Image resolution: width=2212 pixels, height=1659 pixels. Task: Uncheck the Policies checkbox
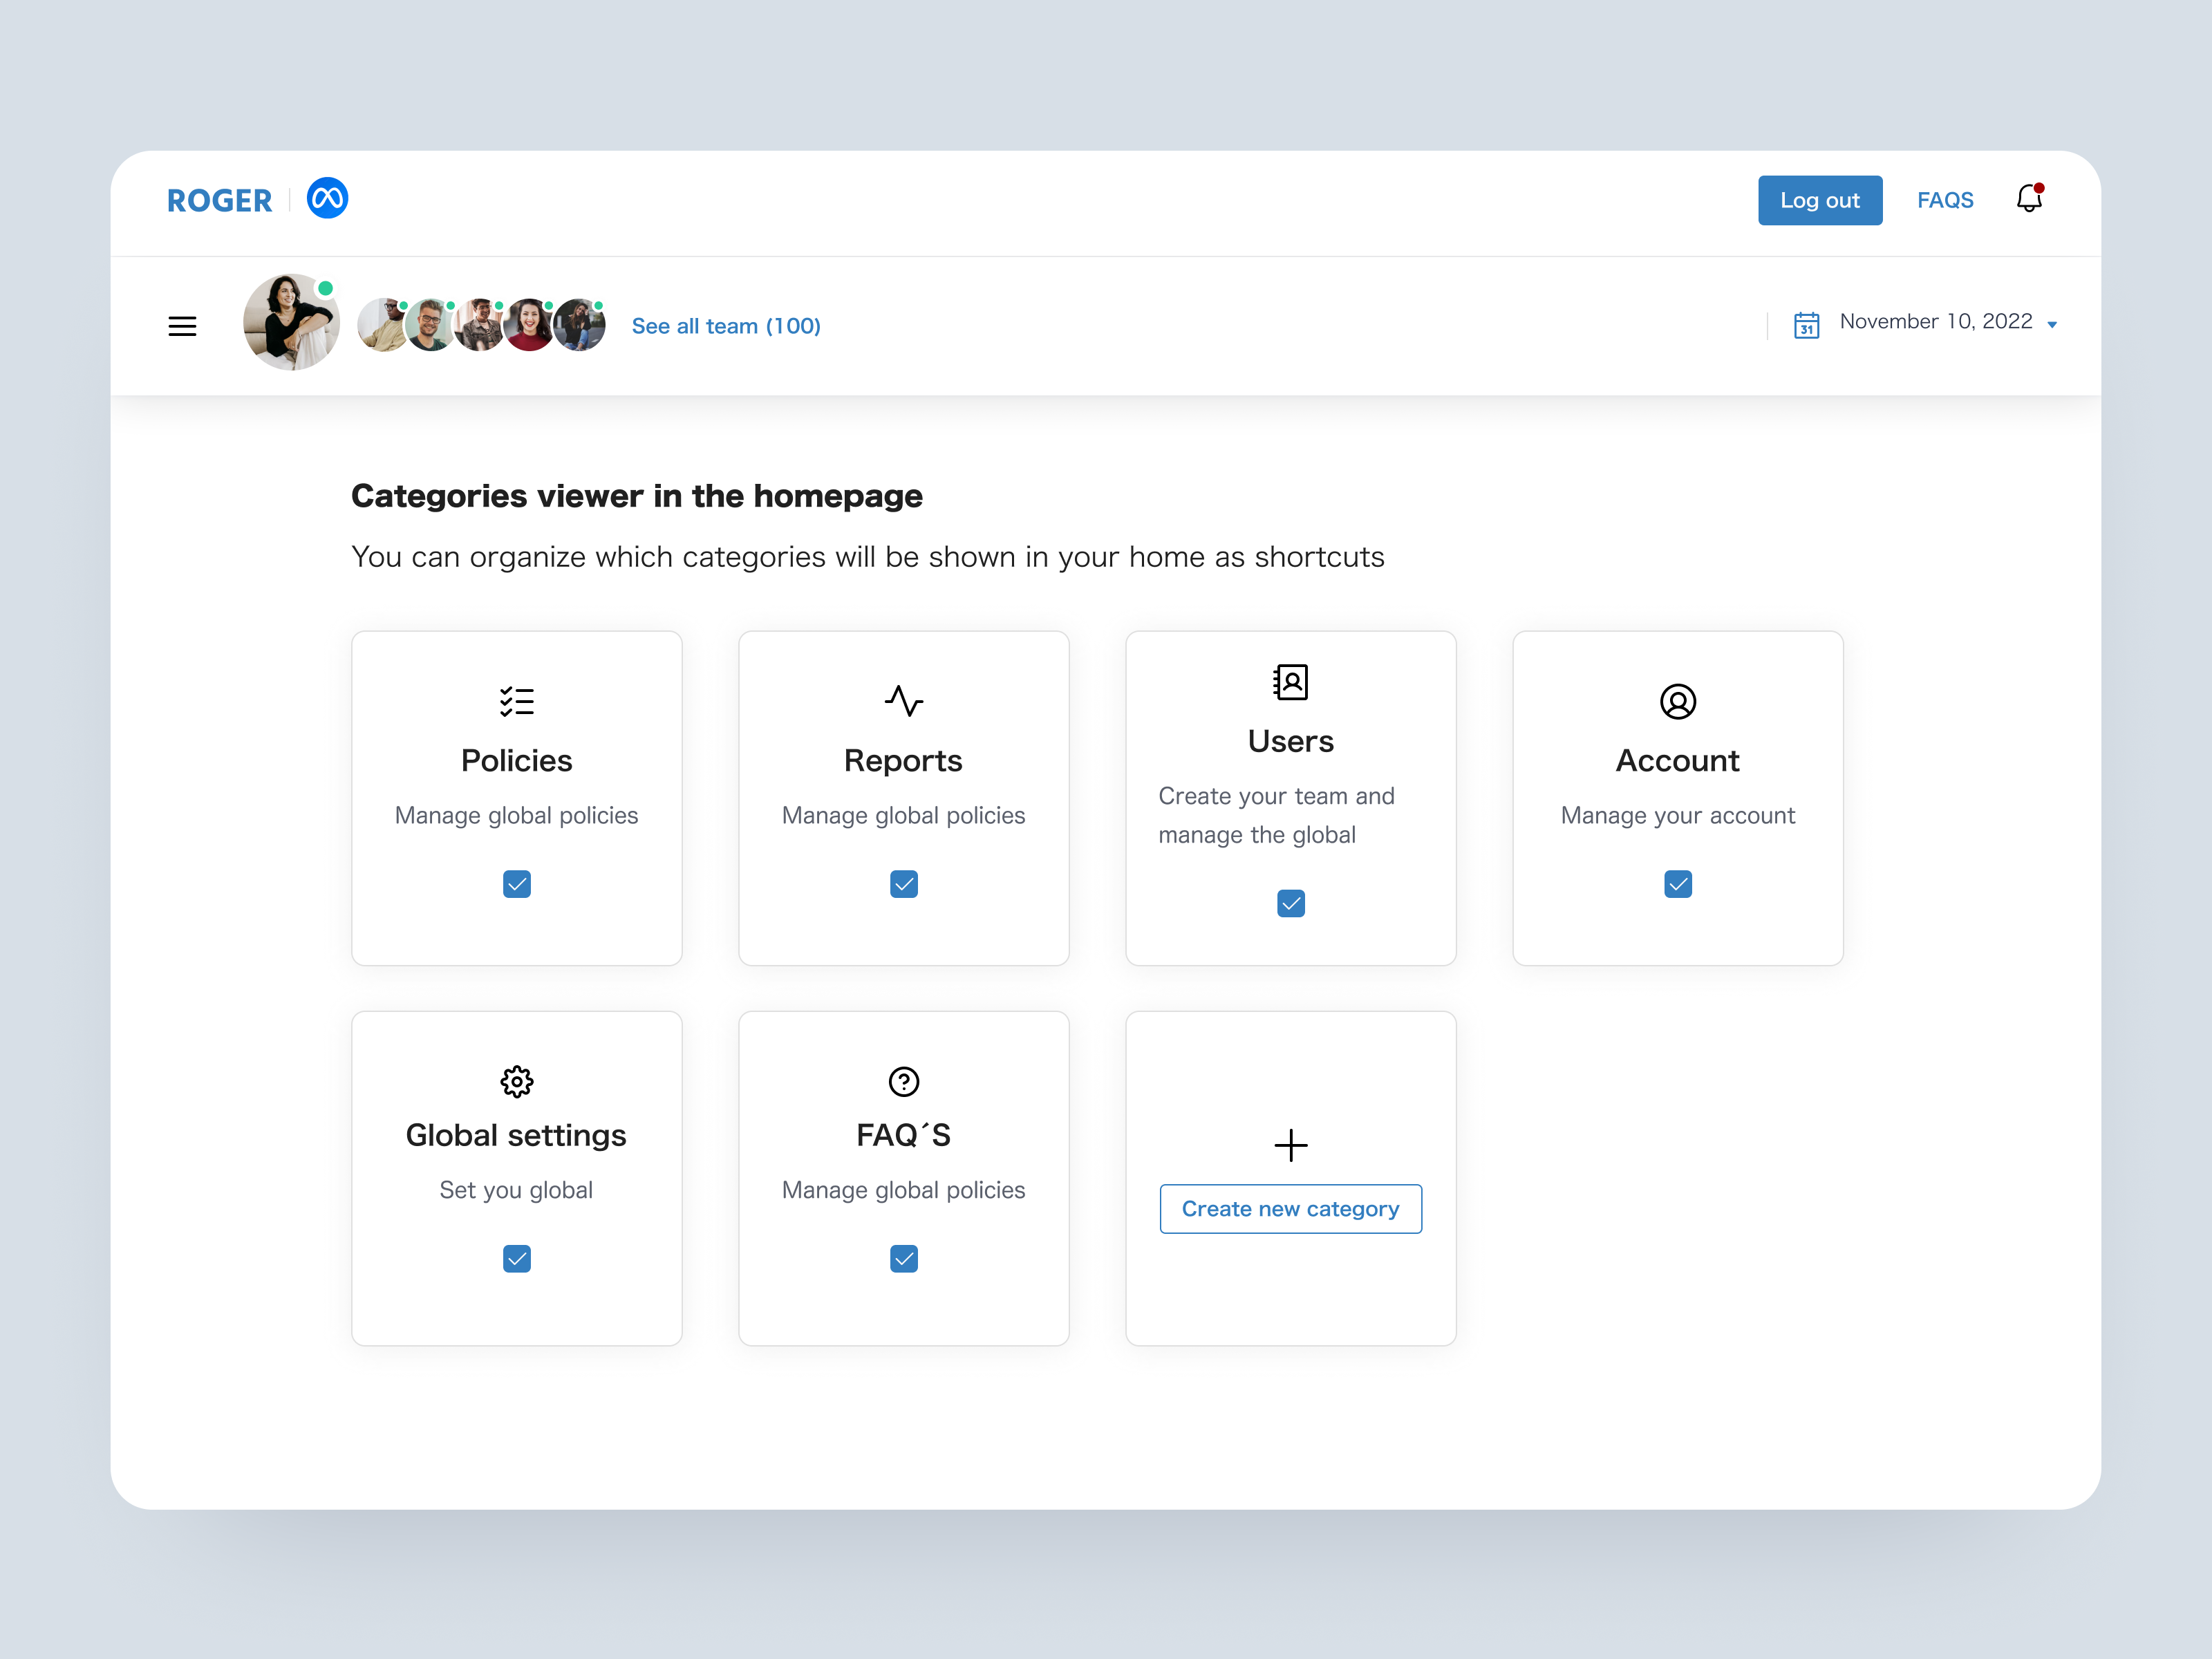(517, 884)
